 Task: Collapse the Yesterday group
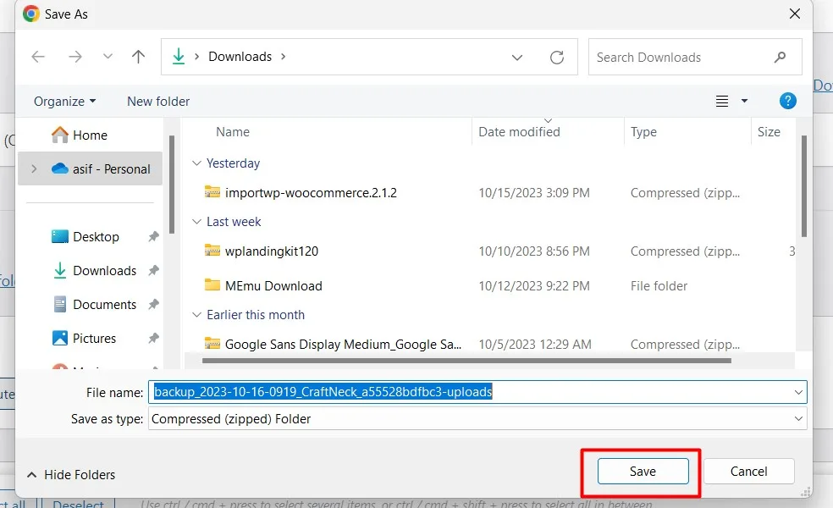[196, 163]
